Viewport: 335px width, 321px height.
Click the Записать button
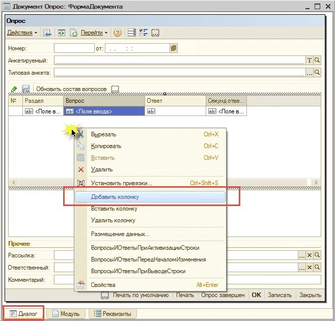coord(280,295)
